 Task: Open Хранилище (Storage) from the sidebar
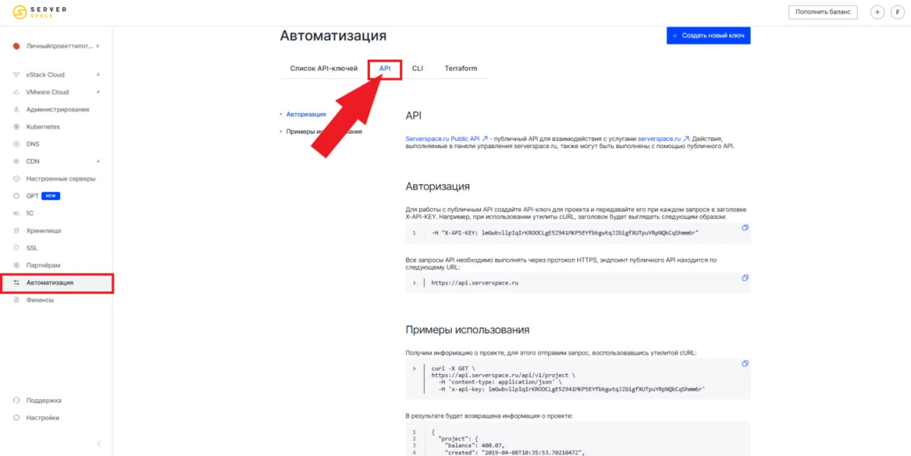click(43, 230)
